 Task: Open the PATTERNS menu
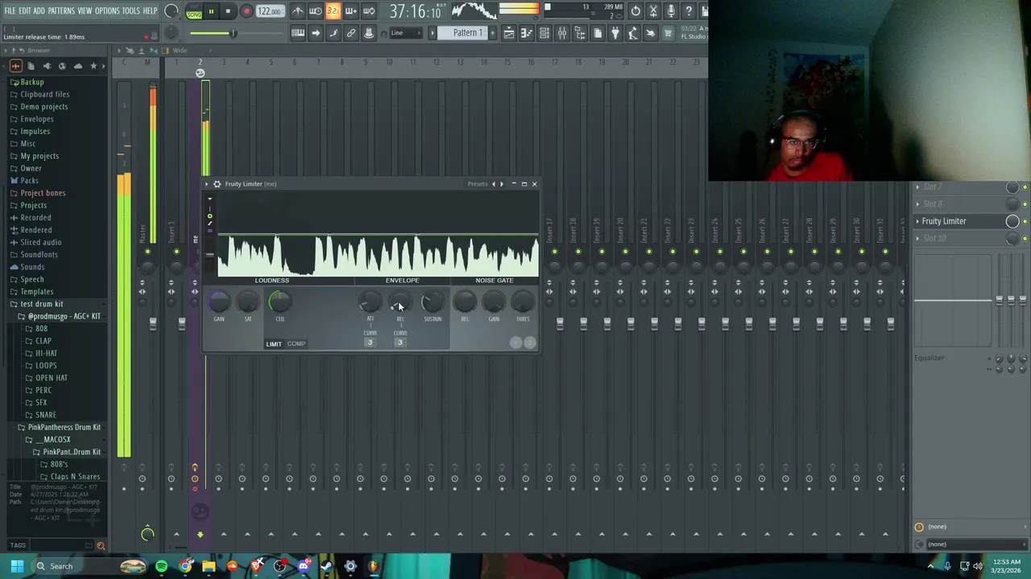click(x=61, y=11)
